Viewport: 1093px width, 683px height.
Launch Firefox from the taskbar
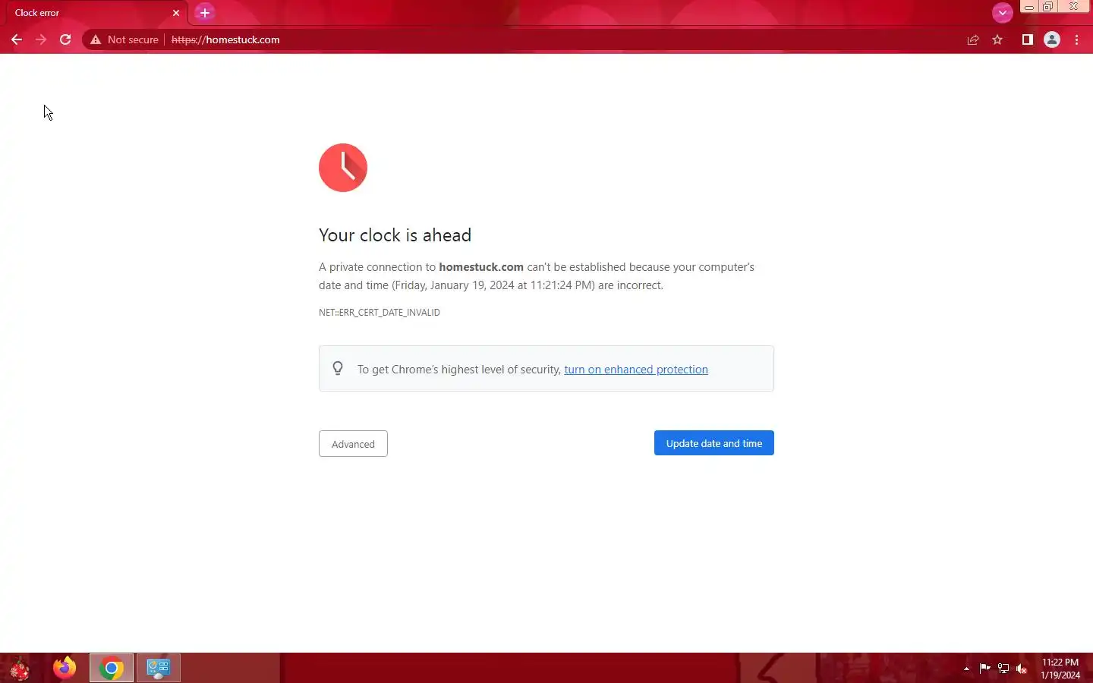tap(65, 668)
